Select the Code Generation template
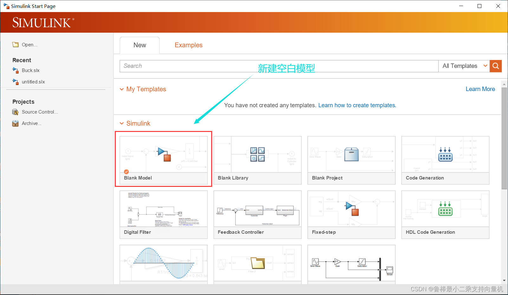The height and width of the screenshot is (295, 508). 445,160
